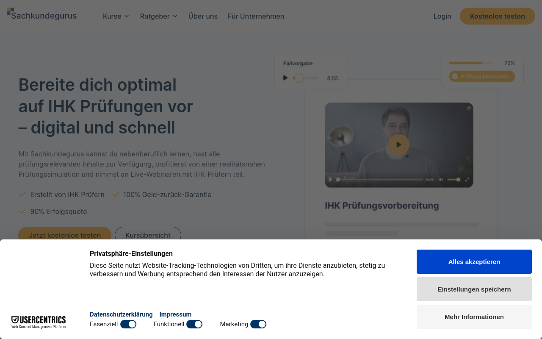The width and height of the screenshot is (542, 339).
Task: Open the expand arrow on the video card
Action: click(468, 108)
